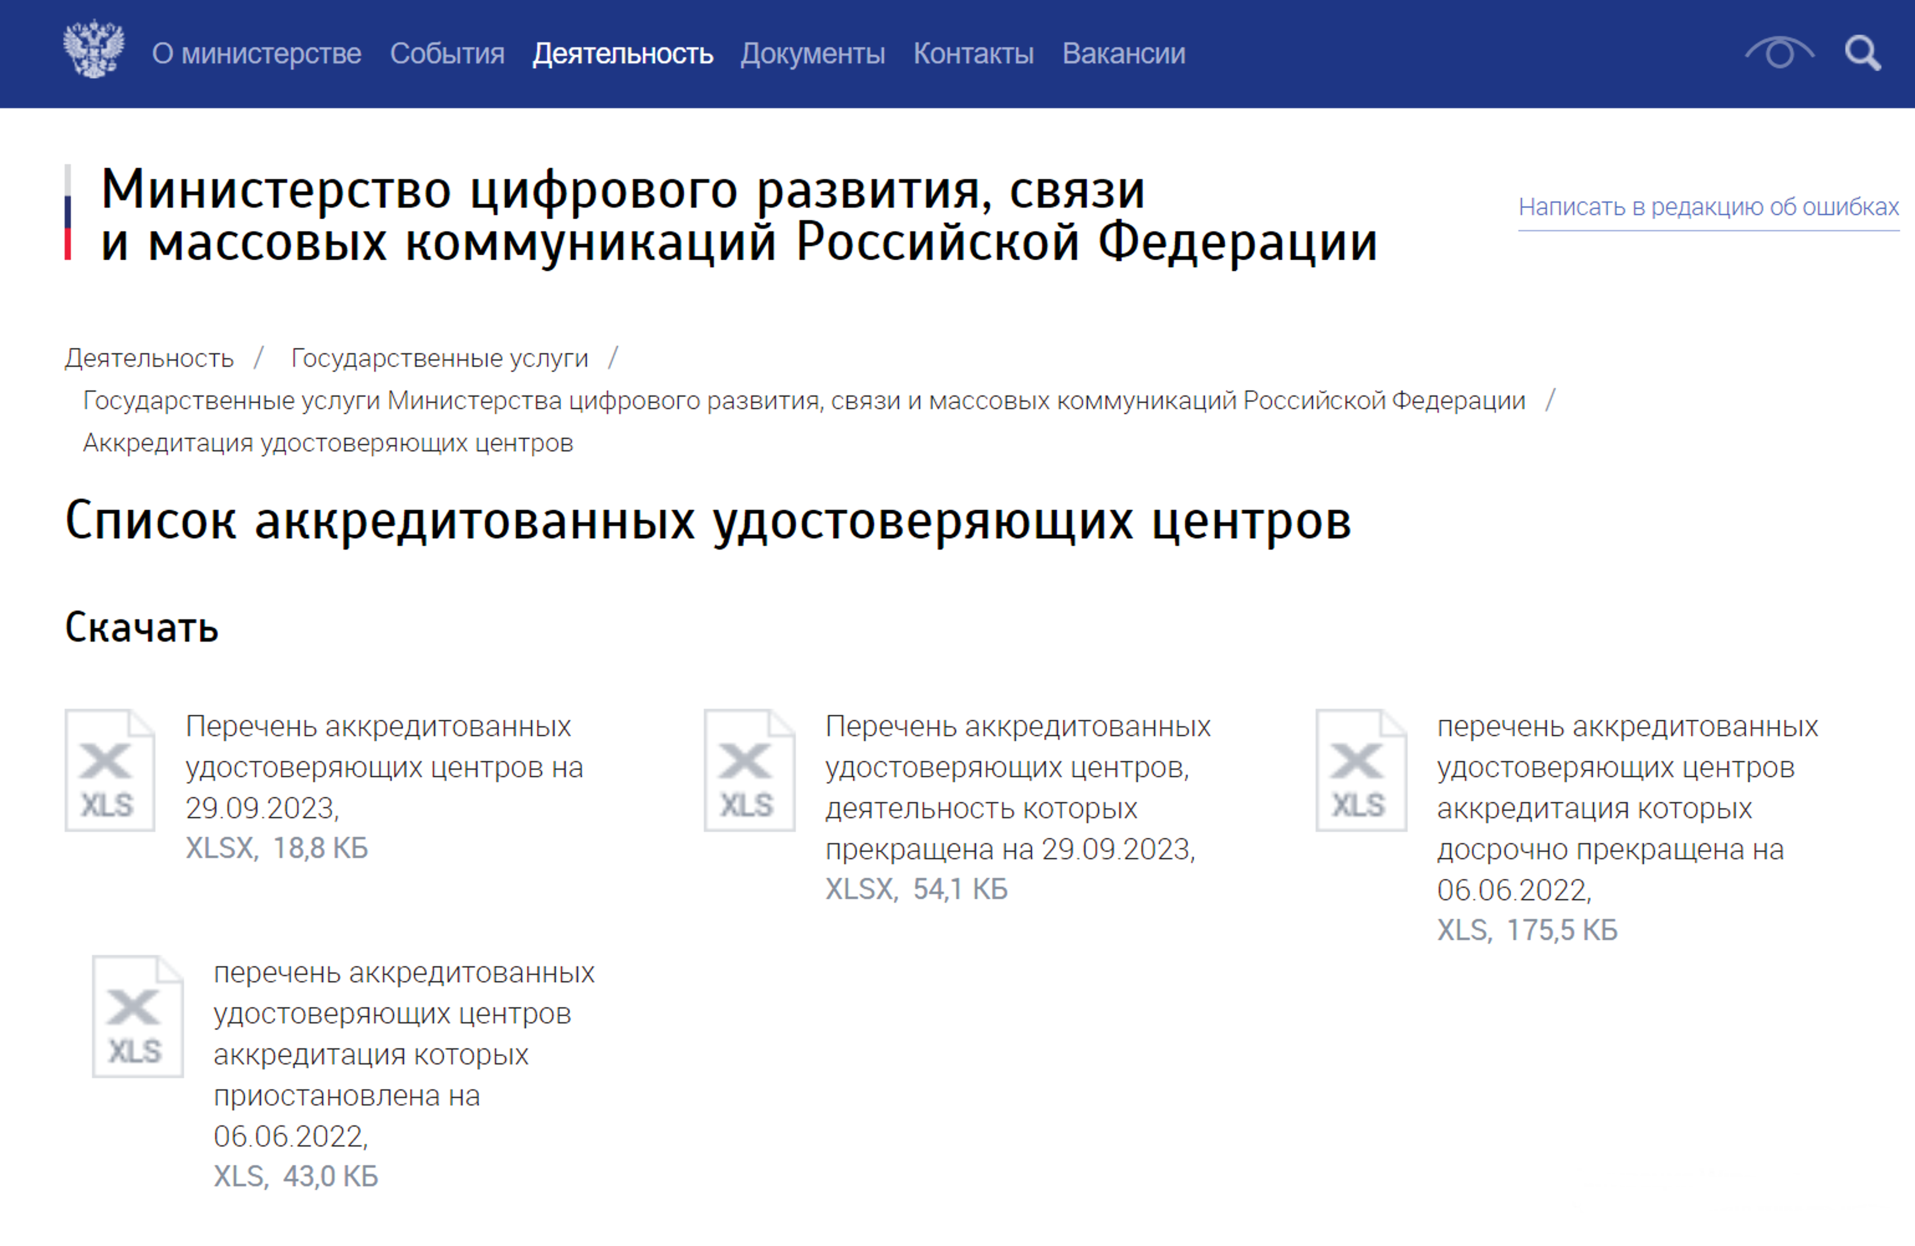Open breadcrumb Государственные услуги Министерства цифрового развития

pos(804,400)
